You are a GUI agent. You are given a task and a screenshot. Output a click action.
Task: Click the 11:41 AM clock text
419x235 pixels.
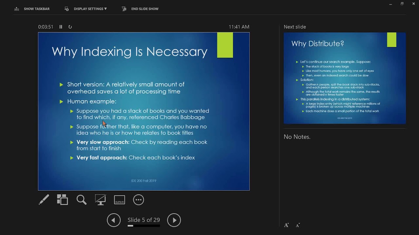(239, 27)
